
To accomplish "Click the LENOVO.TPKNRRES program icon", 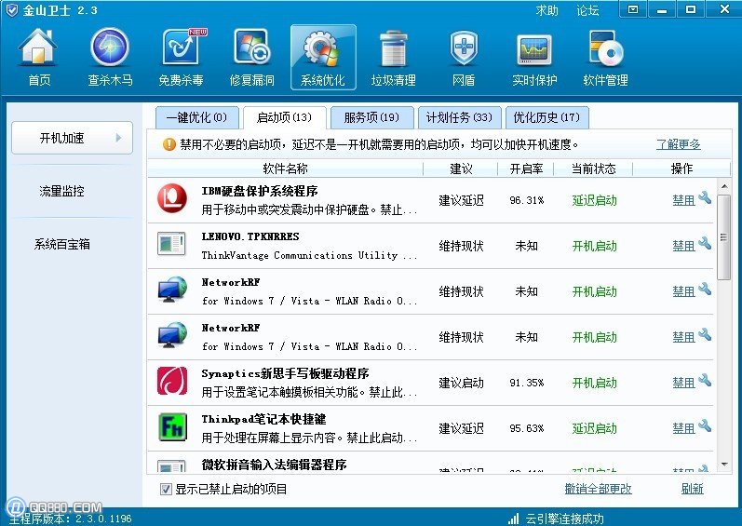I will point(171,244).
